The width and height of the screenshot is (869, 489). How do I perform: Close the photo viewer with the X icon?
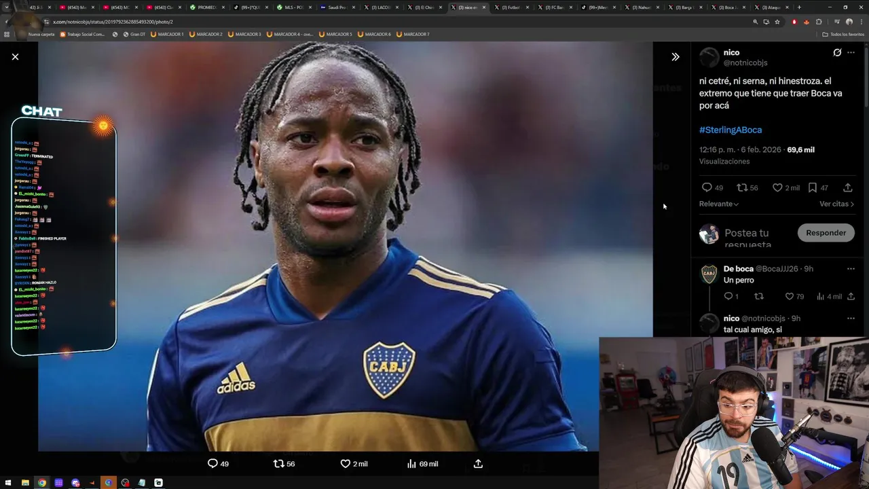pyautogui.click(x=15, y=57)
